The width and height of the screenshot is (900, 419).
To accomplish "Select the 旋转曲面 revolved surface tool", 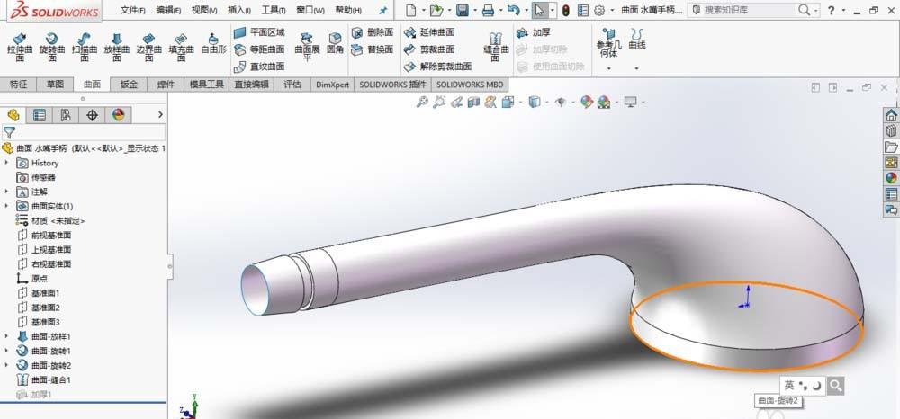I will pos(52,47).
